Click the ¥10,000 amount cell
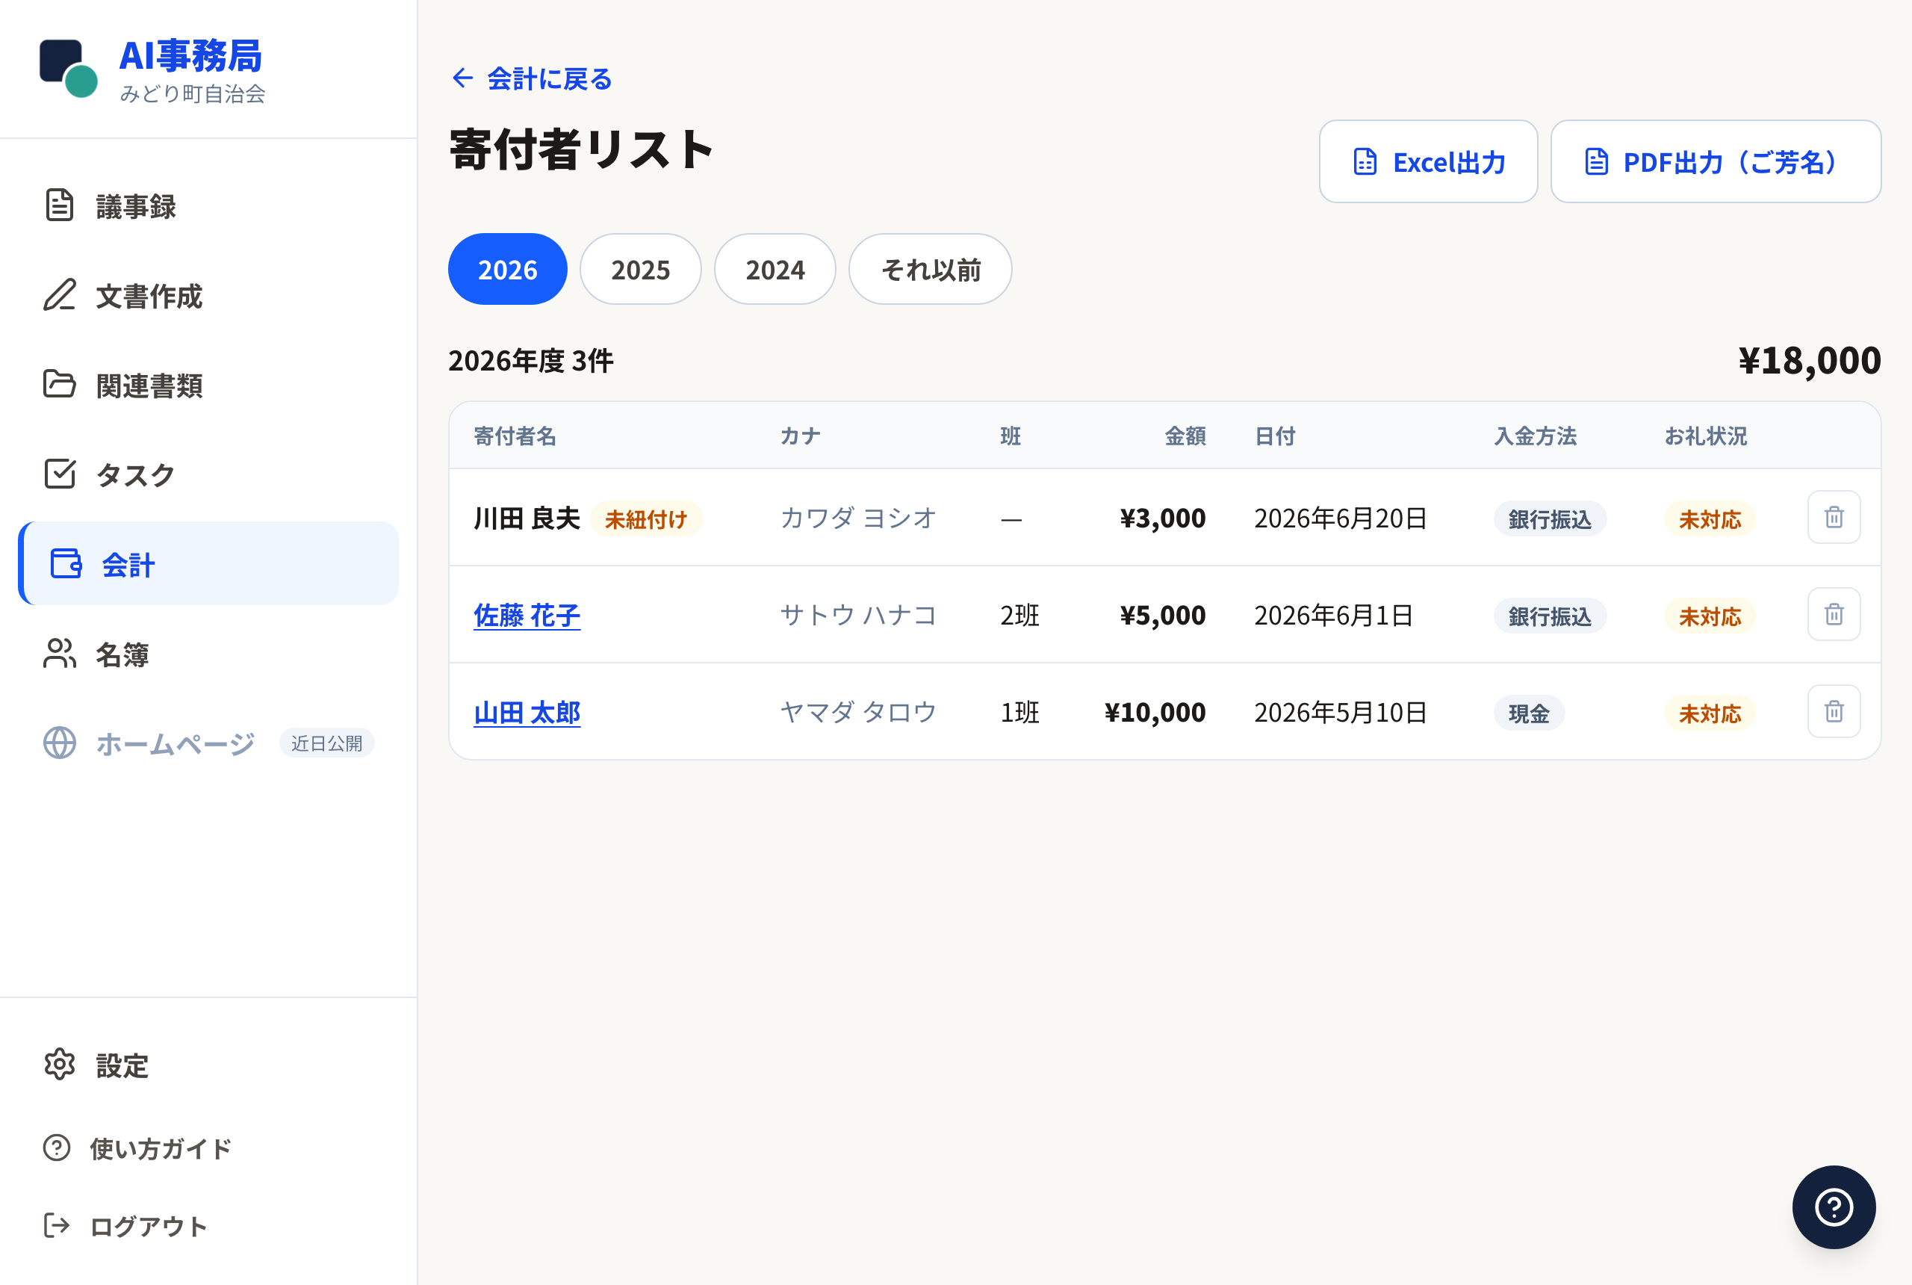Viewport: 1912px width, 1285px height. point(1154,712)
